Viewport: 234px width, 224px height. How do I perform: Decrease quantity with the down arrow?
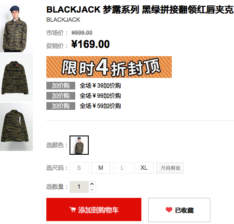(92, 190)
